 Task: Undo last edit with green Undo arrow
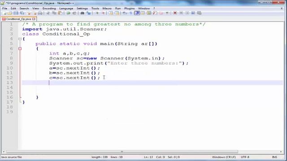(x=69, y=13)
